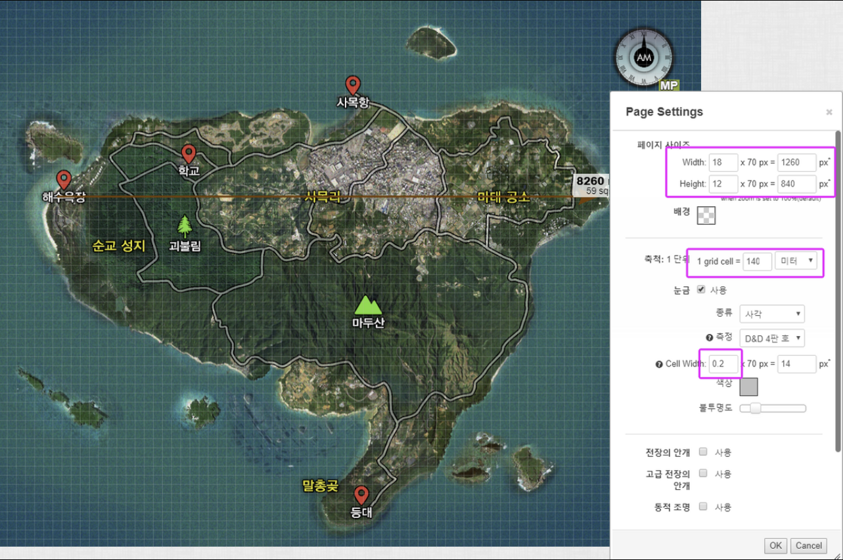Click the green mountain icon at 마두산

(x=367, y=305)
